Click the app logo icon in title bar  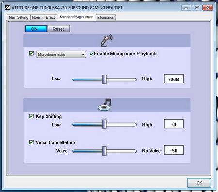[7, 7]
